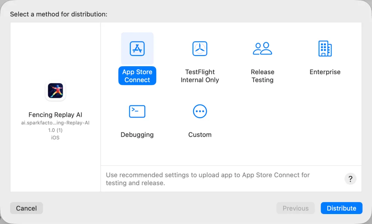Select the Enterprise building icon
This screenshot has width=372, height=224.
tap(325, 48)
